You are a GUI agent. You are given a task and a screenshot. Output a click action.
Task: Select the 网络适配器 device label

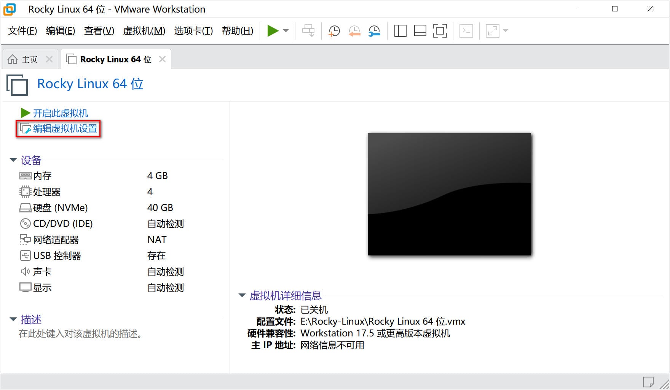56,239
